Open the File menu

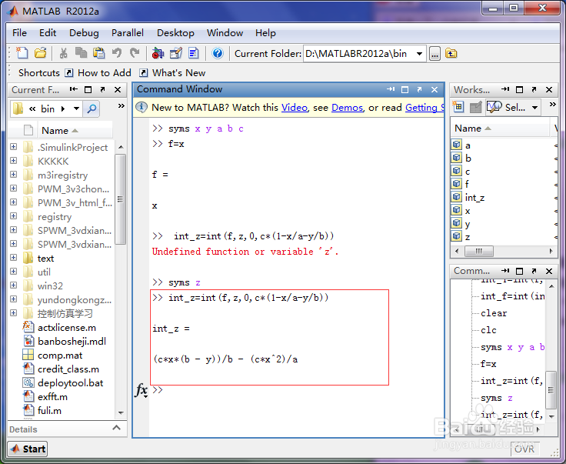pyautogui.click(x=19, y=33)
